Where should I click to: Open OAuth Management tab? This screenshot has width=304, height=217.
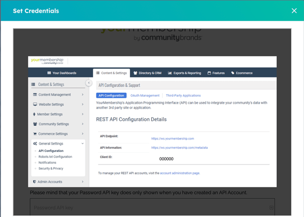tap(145, 95)
